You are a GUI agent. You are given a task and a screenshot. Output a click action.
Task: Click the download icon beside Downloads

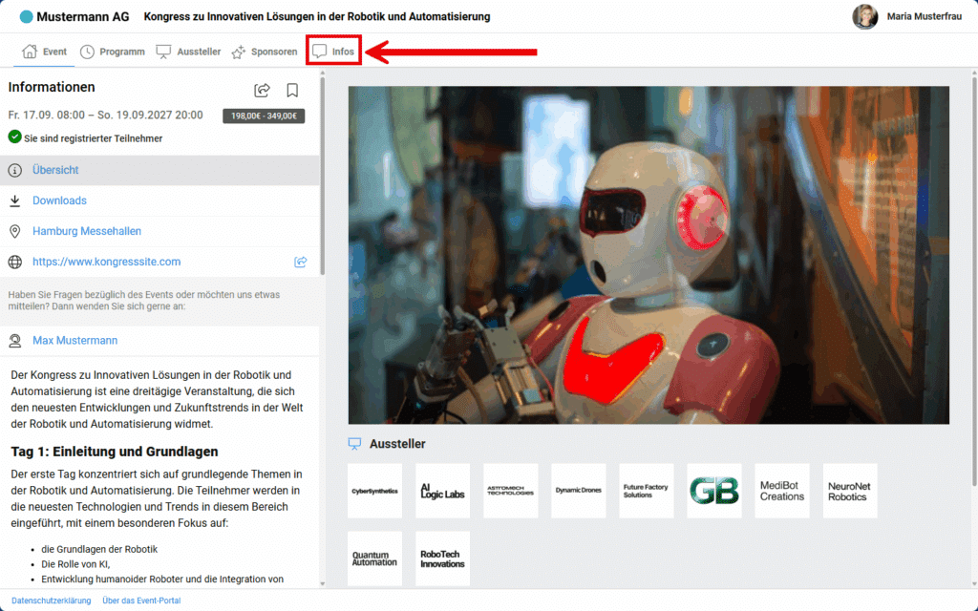(15, 200)
